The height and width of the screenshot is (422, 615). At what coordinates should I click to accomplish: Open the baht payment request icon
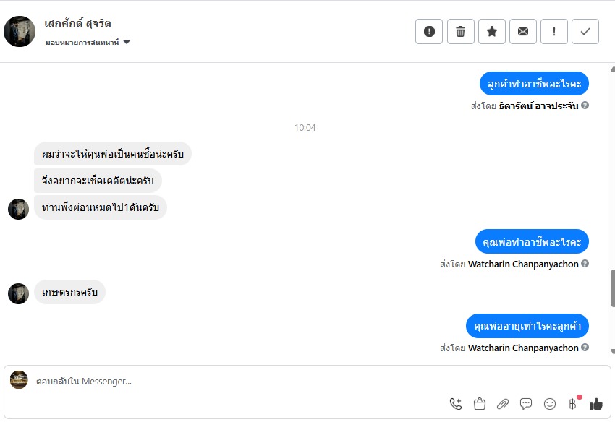point(572,404)
